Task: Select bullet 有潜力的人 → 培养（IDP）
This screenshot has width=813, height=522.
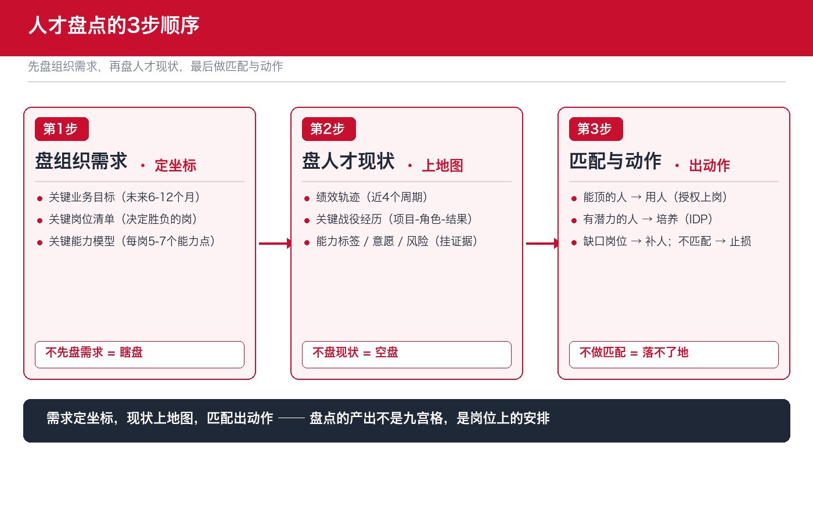Action: tap(642, 219)
